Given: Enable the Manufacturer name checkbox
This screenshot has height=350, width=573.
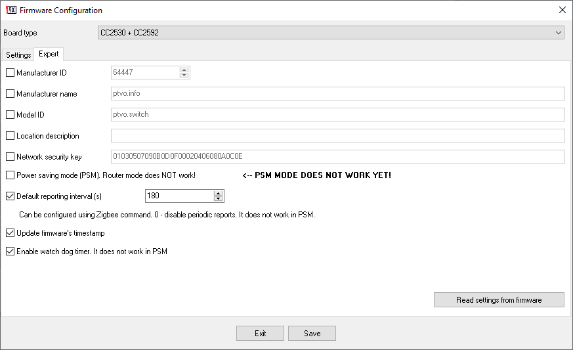Looking at the screenshot, I should pos(11,94).
